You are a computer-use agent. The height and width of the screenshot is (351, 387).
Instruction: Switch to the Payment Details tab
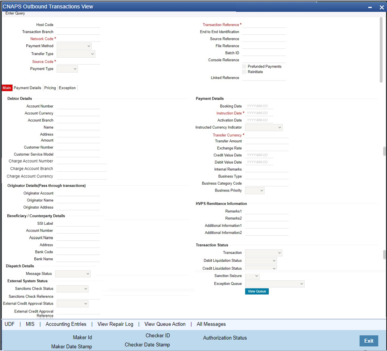pos(27,88)
